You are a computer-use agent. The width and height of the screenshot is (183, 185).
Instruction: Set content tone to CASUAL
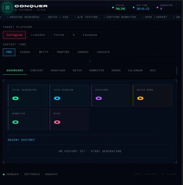(25, 52)
